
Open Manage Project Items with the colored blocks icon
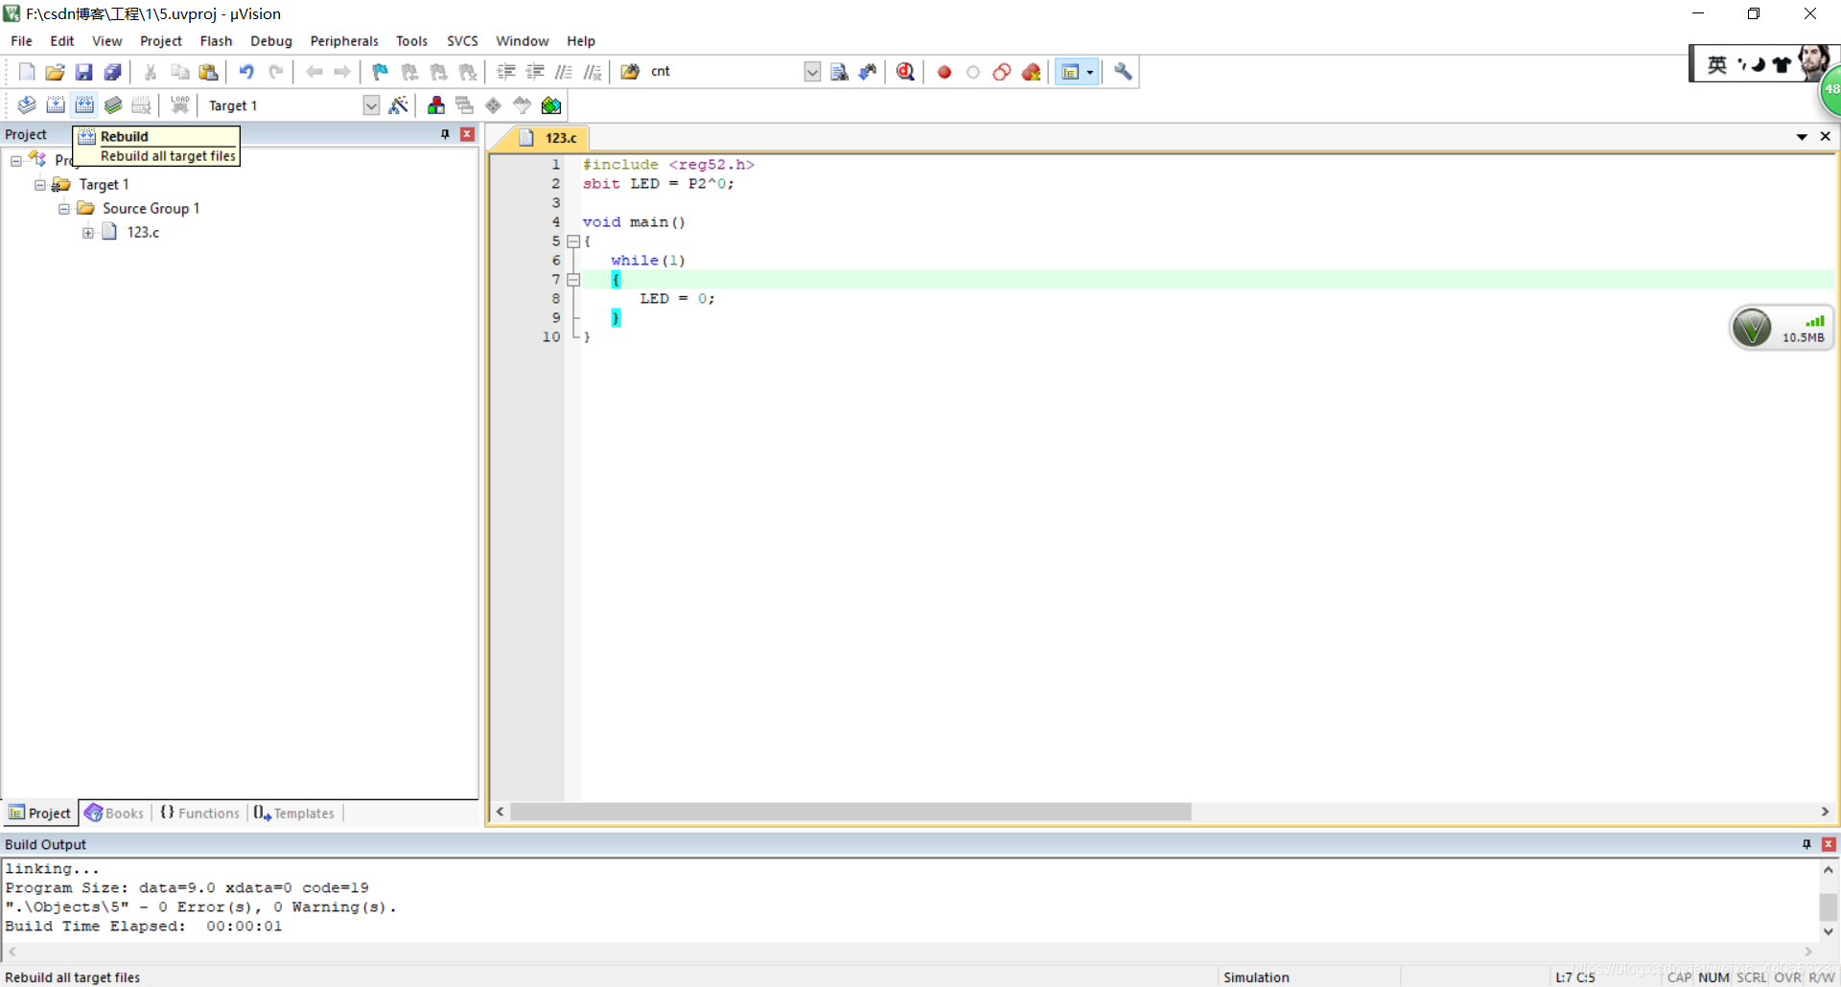[436, 105]
